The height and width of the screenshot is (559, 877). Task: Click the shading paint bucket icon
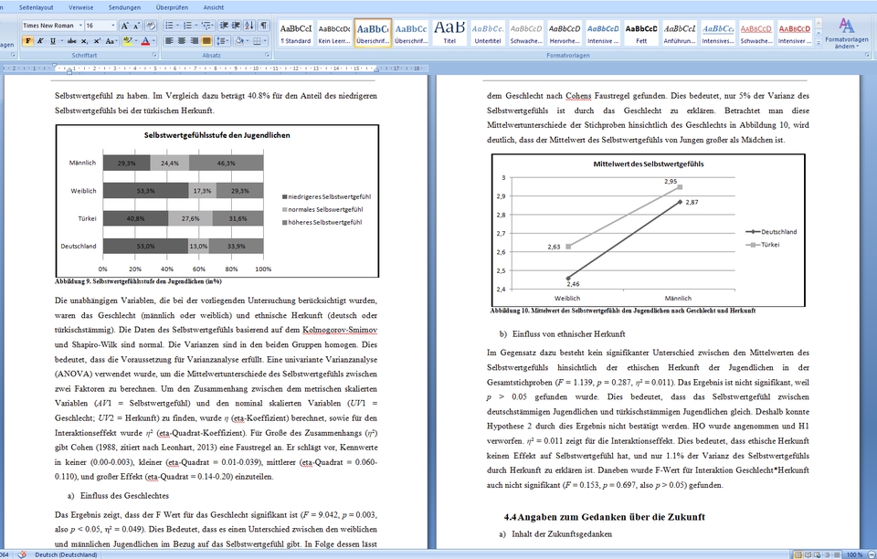click(239, 41)
